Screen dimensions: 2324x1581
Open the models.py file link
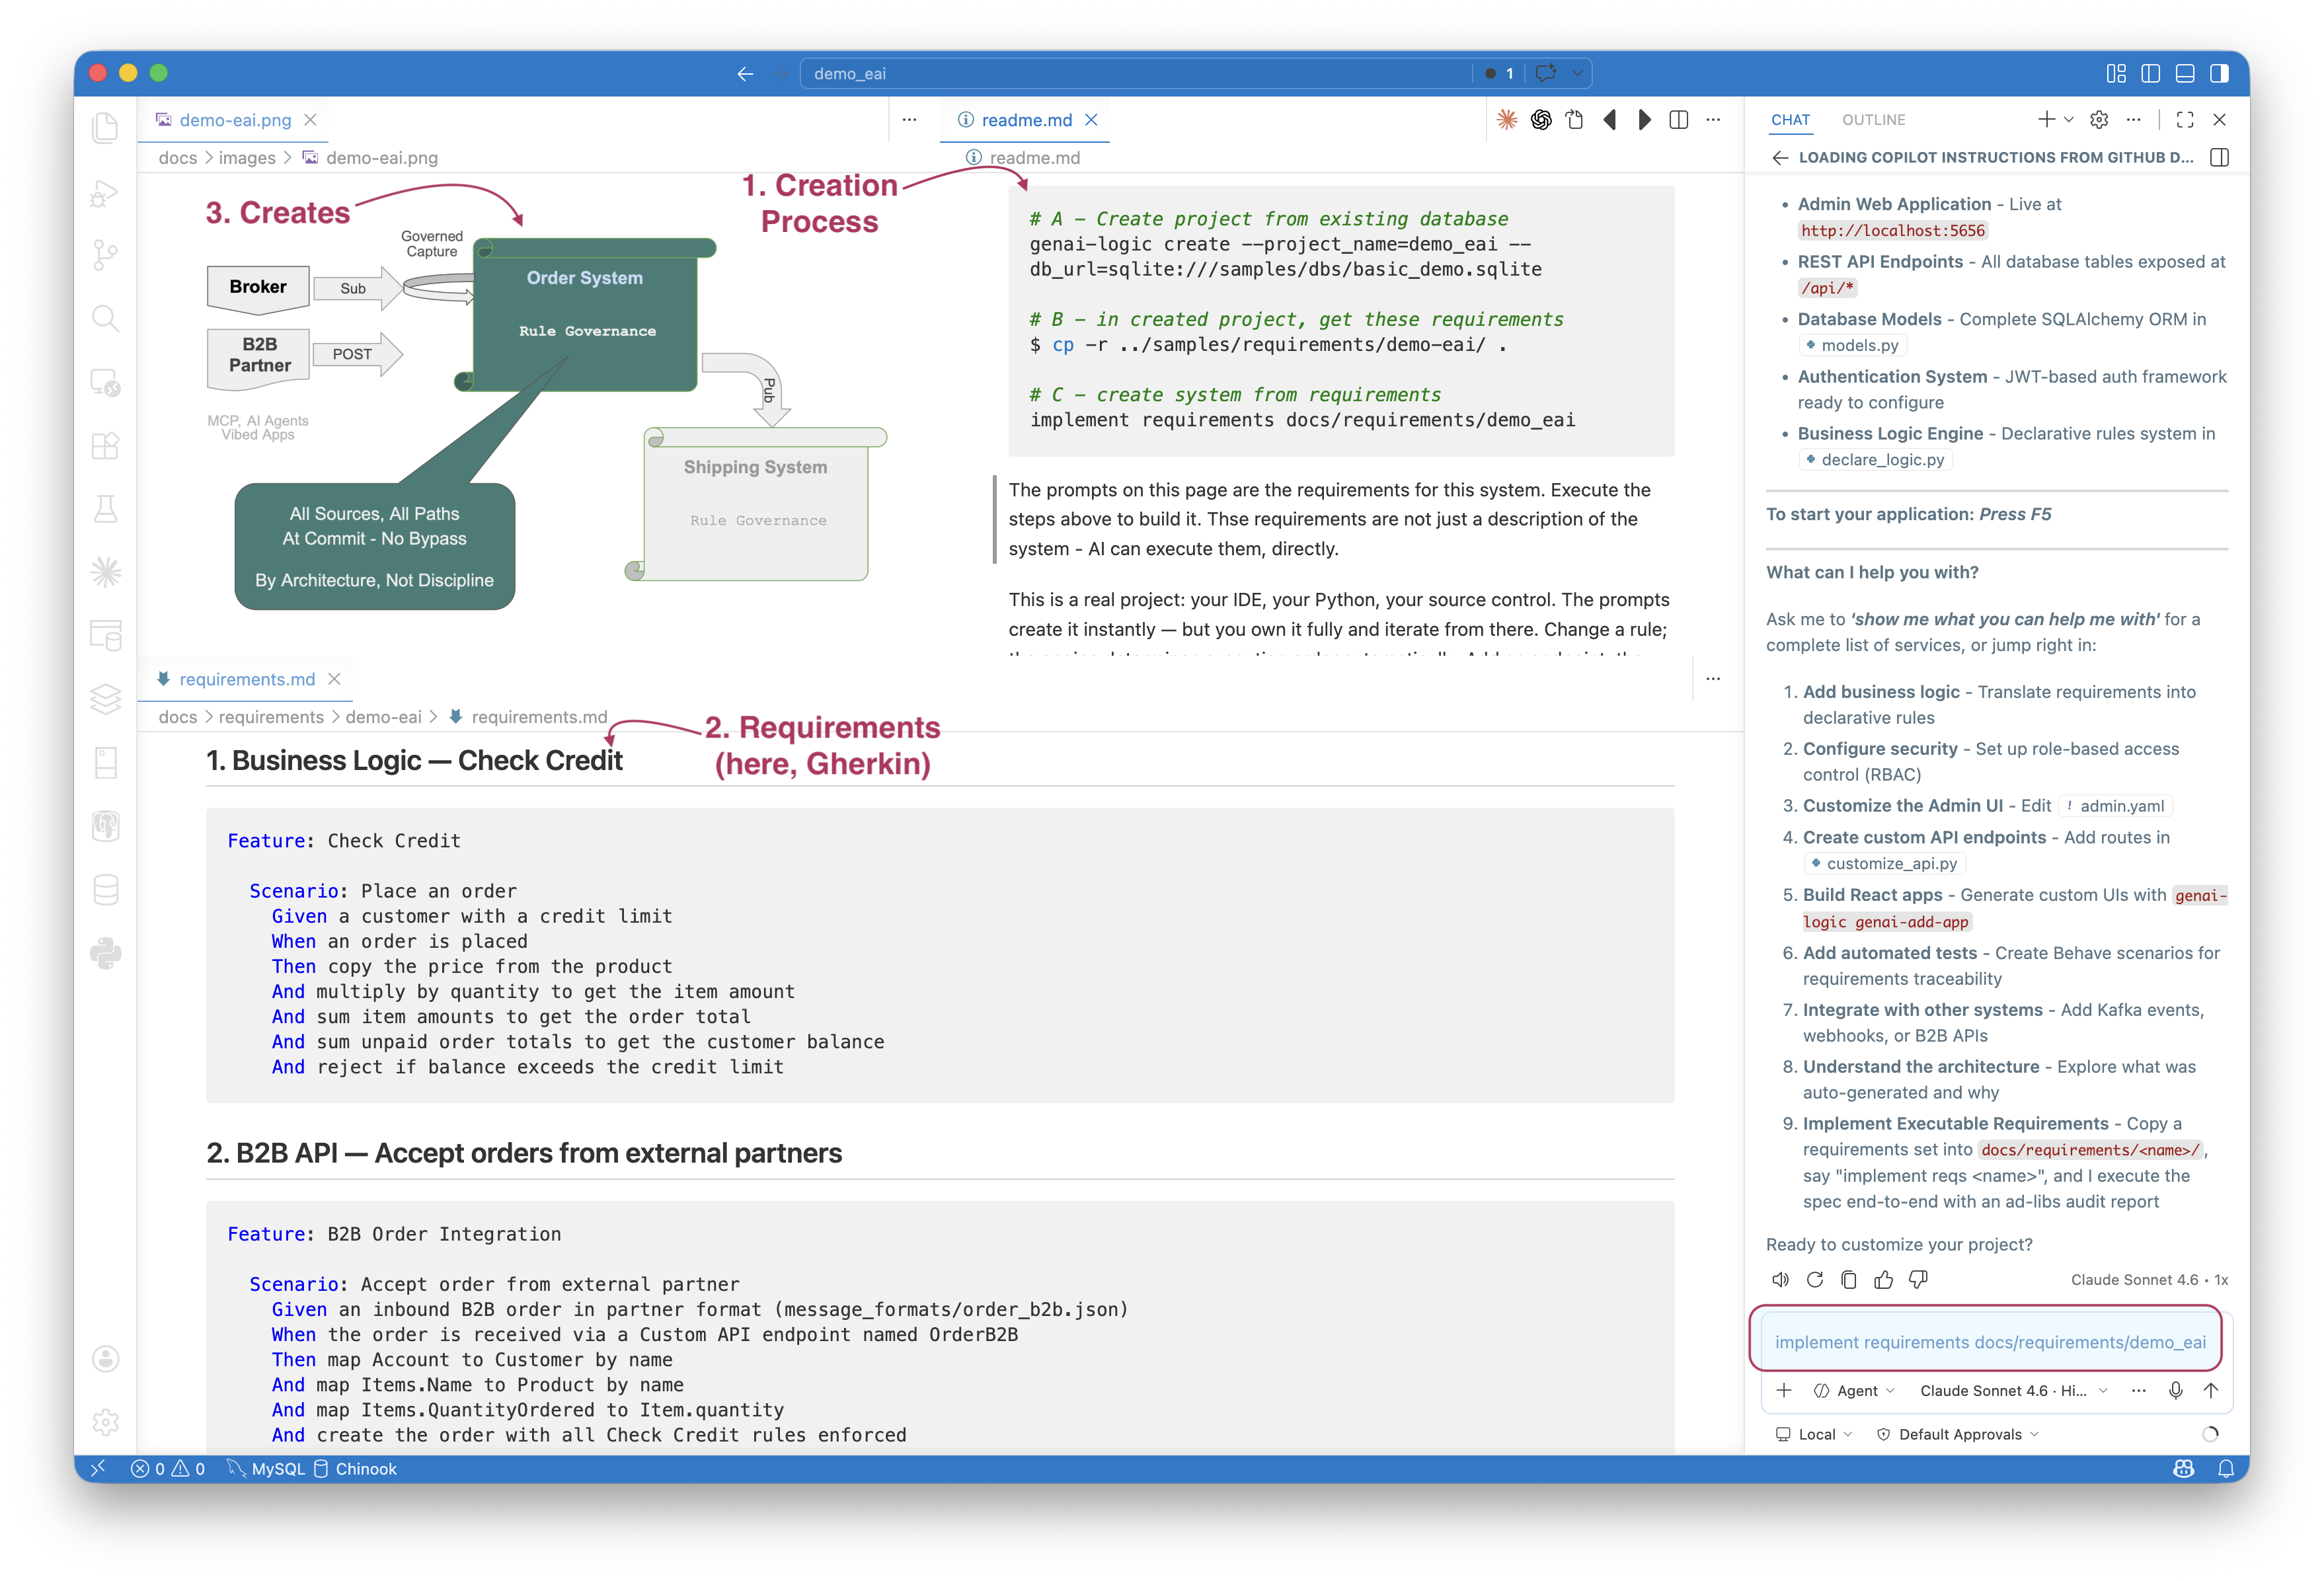point(1852,346)
